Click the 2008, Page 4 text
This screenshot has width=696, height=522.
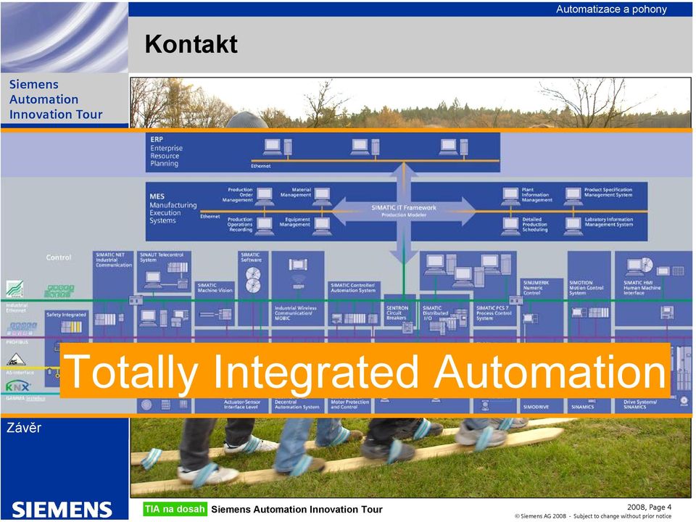coord(649,507)
